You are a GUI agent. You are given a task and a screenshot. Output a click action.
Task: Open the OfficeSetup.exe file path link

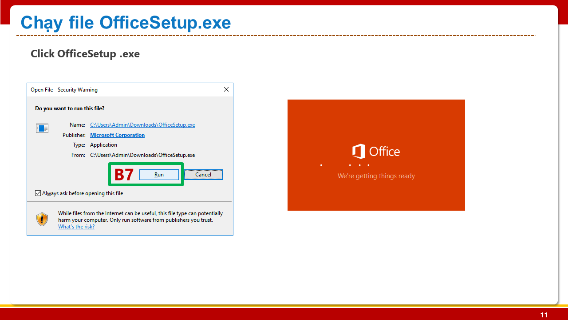point(142,125)
